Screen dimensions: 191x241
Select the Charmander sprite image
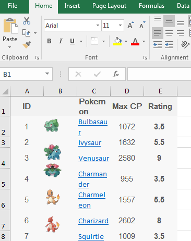pos(53,197)
